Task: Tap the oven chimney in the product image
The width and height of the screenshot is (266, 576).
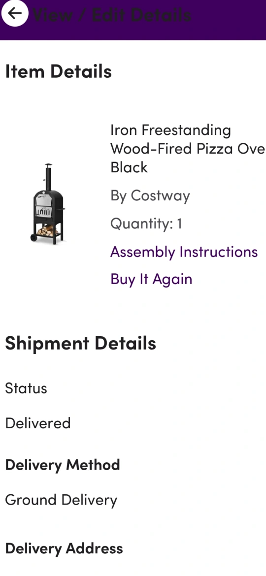Action: click(x=48, y=177)
